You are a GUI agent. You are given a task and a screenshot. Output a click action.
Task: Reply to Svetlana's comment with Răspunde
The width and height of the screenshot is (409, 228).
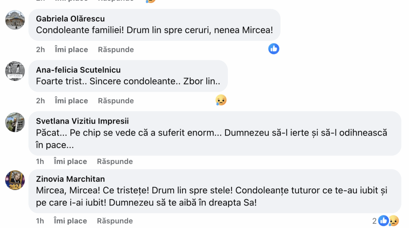pos(115,161)
